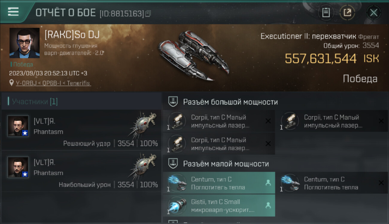Close the battle report window

(x=373, y=13)
